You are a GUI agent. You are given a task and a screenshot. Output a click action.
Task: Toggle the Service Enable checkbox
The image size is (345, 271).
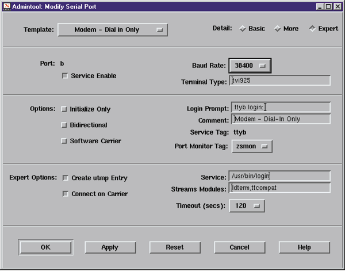[65, 76]
